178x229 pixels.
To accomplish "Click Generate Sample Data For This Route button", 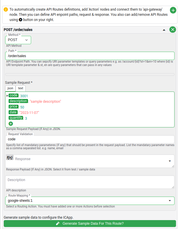I will click(x=90, y=224).
